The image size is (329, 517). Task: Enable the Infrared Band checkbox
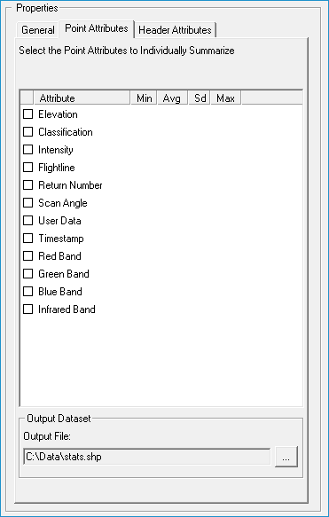pyautogui.click(x=28, y=309)
